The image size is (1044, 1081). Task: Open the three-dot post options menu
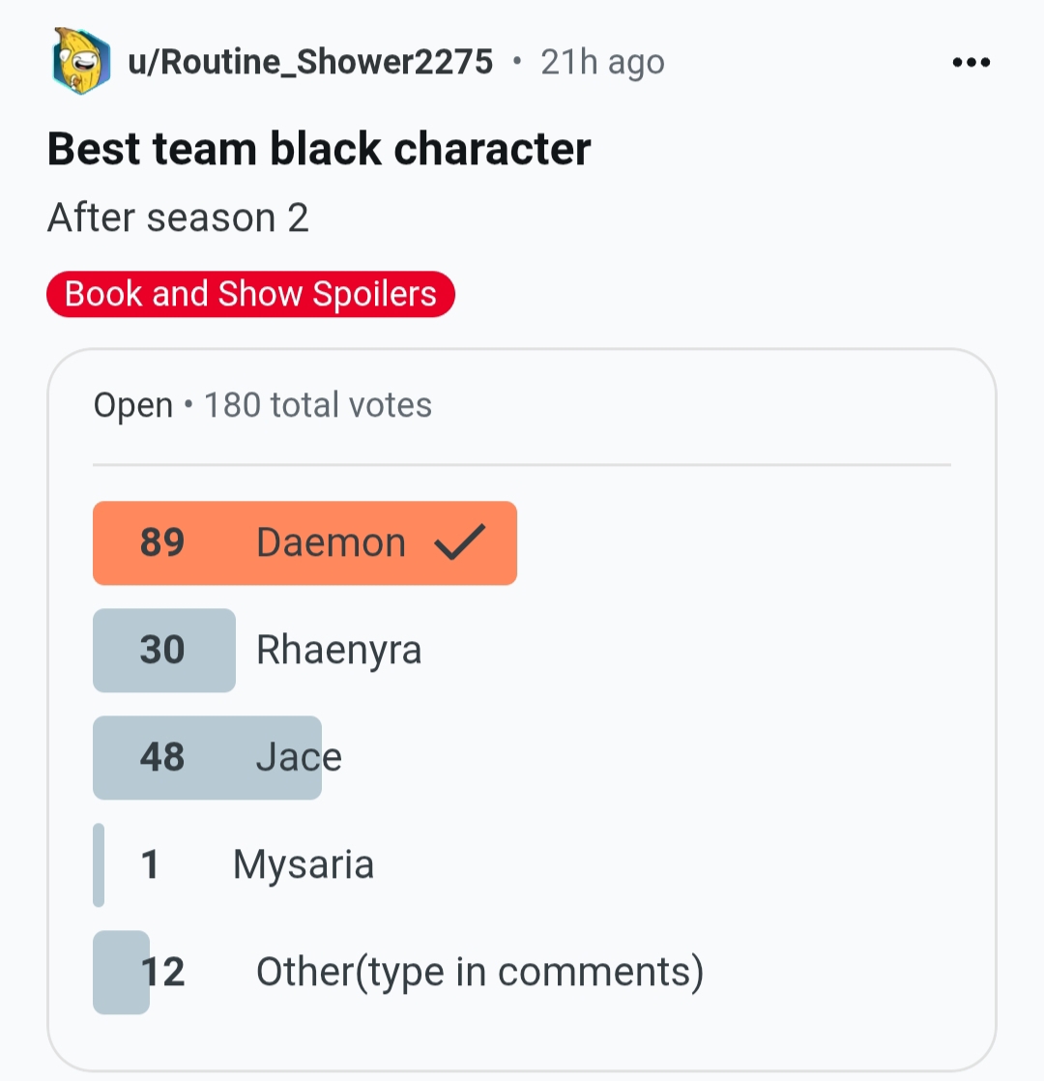coord(971,63)
